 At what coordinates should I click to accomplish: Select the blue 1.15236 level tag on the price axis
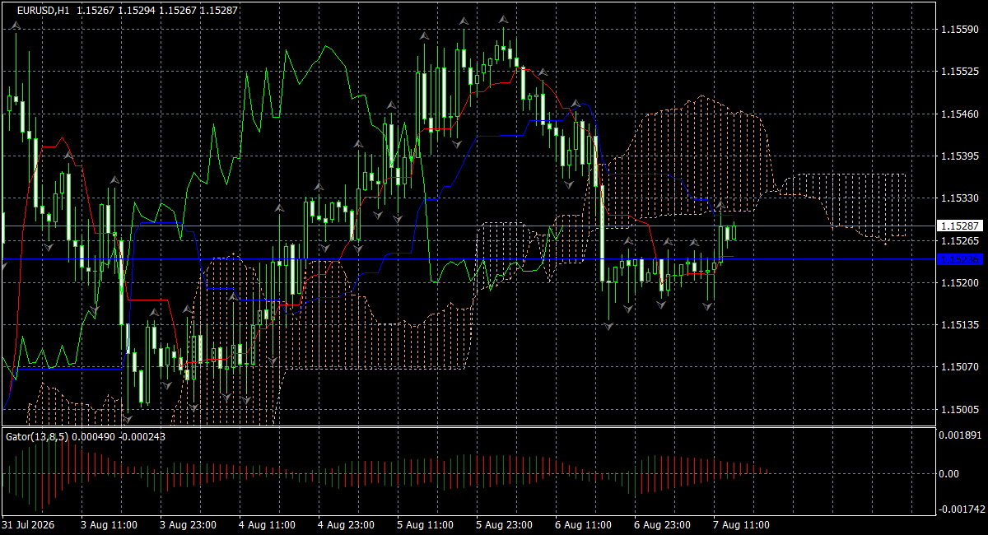tap(958, 259)
